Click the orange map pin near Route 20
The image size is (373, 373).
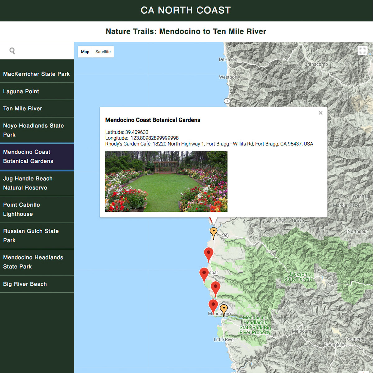coord(214,233)
